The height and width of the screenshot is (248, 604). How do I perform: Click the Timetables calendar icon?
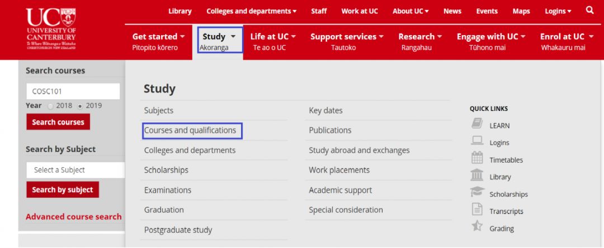click(x=477, y=158)
